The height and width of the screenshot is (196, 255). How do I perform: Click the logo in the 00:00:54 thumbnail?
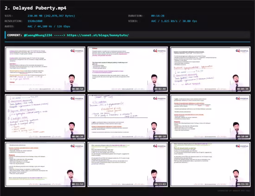[x=77, y=51]
